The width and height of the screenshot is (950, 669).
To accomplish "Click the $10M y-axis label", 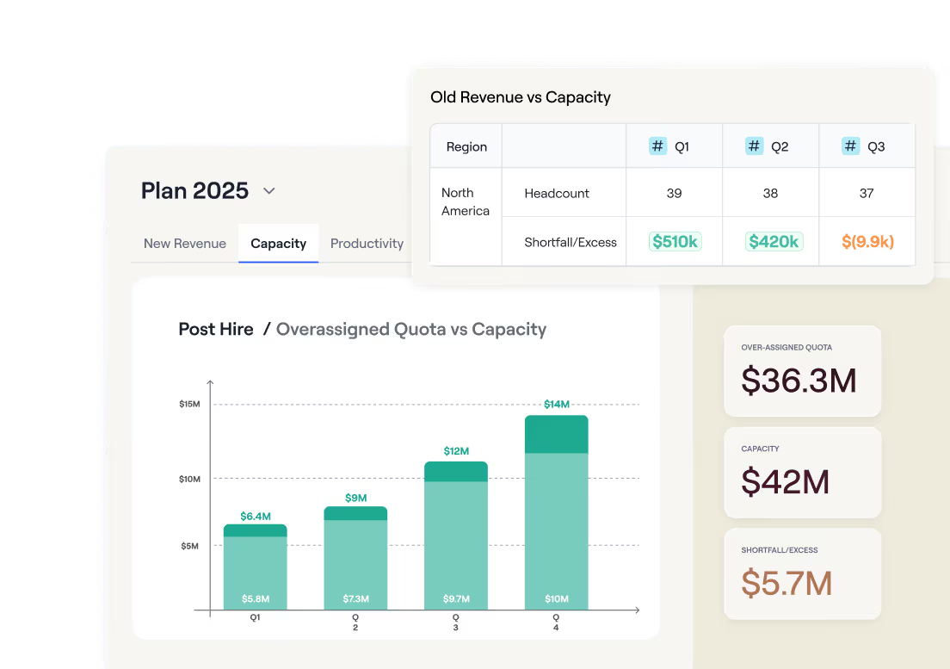I will coord(189,479).
